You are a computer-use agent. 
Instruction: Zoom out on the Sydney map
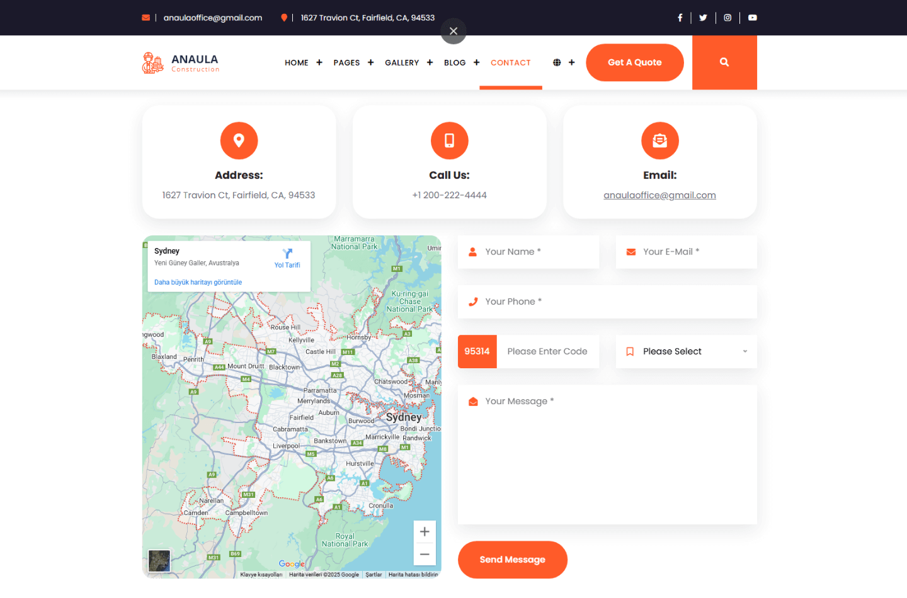pos(425,555)
